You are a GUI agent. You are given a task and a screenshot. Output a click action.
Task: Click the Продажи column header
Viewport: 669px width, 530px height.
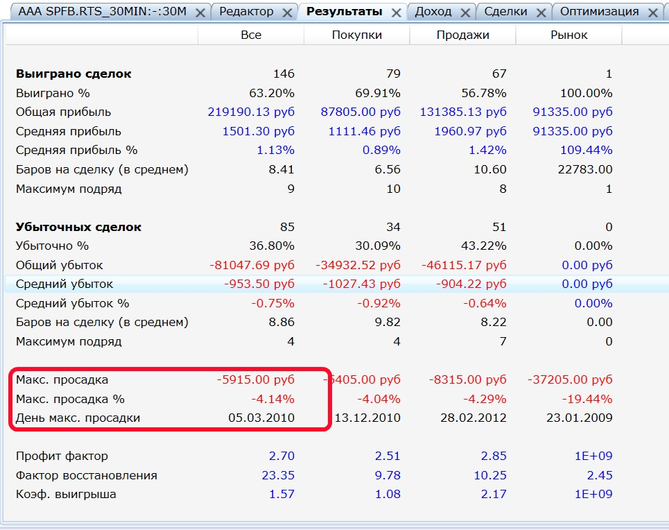(x=462, y=35)
